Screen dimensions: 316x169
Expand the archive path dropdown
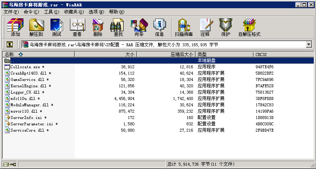[309, 44]
